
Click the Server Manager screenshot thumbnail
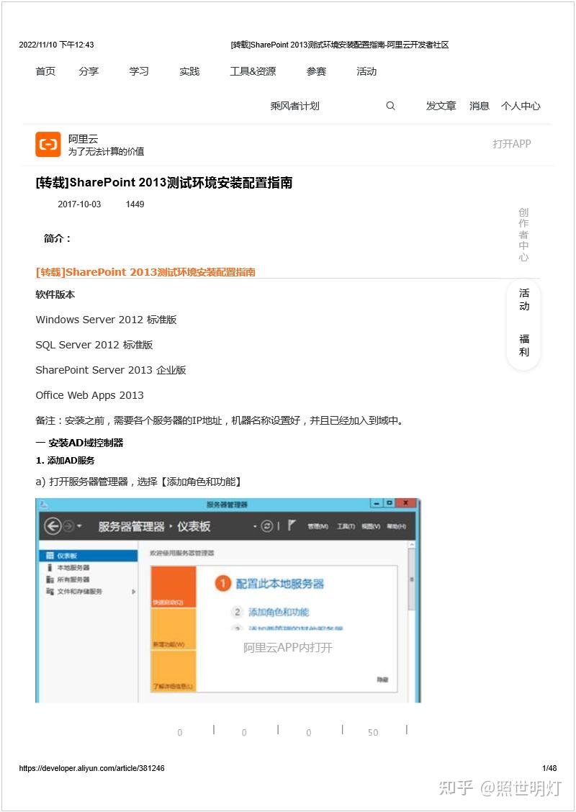pos(228,600)
